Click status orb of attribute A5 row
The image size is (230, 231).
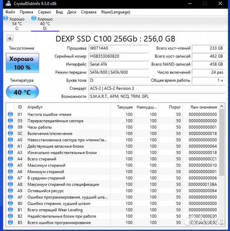pos(10,165)
